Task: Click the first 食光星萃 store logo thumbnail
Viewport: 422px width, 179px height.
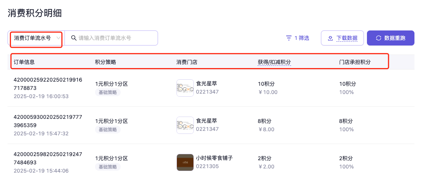Action: click(185, 88)
